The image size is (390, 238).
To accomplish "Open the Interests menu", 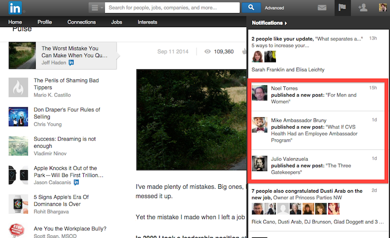I will [147, 22].
